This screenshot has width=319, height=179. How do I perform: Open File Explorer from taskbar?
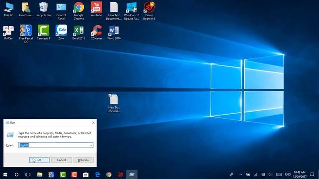click(x=40, y=175)
